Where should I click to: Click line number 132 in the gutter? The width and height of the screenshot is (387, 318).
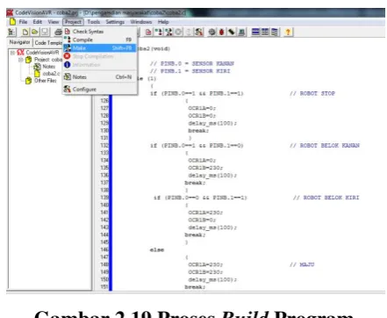tap(104, 146)
